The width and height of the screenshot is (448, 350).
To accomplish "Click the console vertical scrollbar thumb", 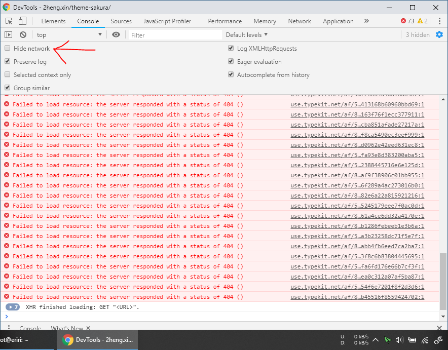I will tap(443, 281).
